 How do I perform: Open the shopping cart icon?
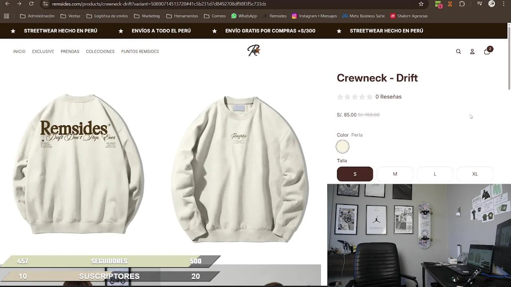click(487, 51)
